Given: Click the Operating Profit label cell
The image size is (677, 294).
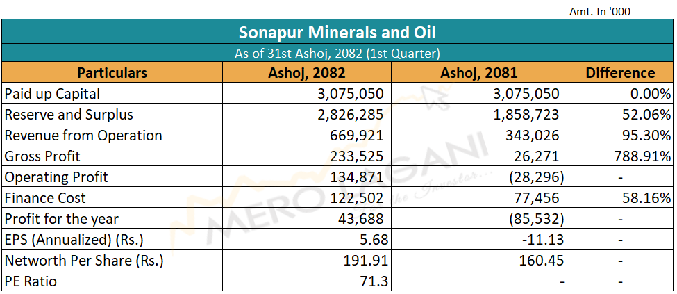Looking at the screenshot, I should click(56, 177).
